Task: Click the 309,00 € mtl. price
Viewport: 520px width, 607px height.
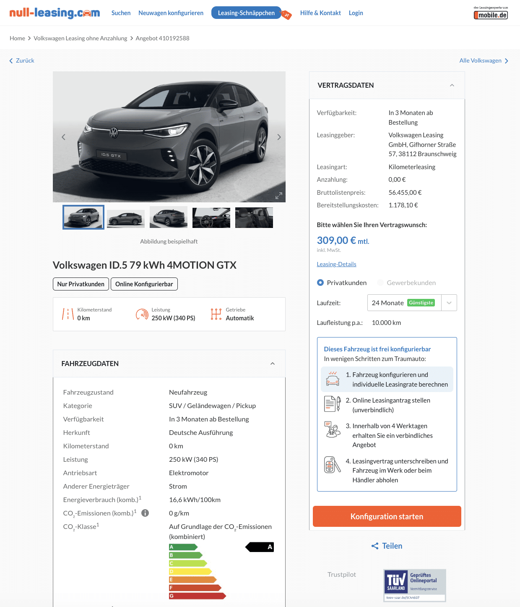Action: 343,241
